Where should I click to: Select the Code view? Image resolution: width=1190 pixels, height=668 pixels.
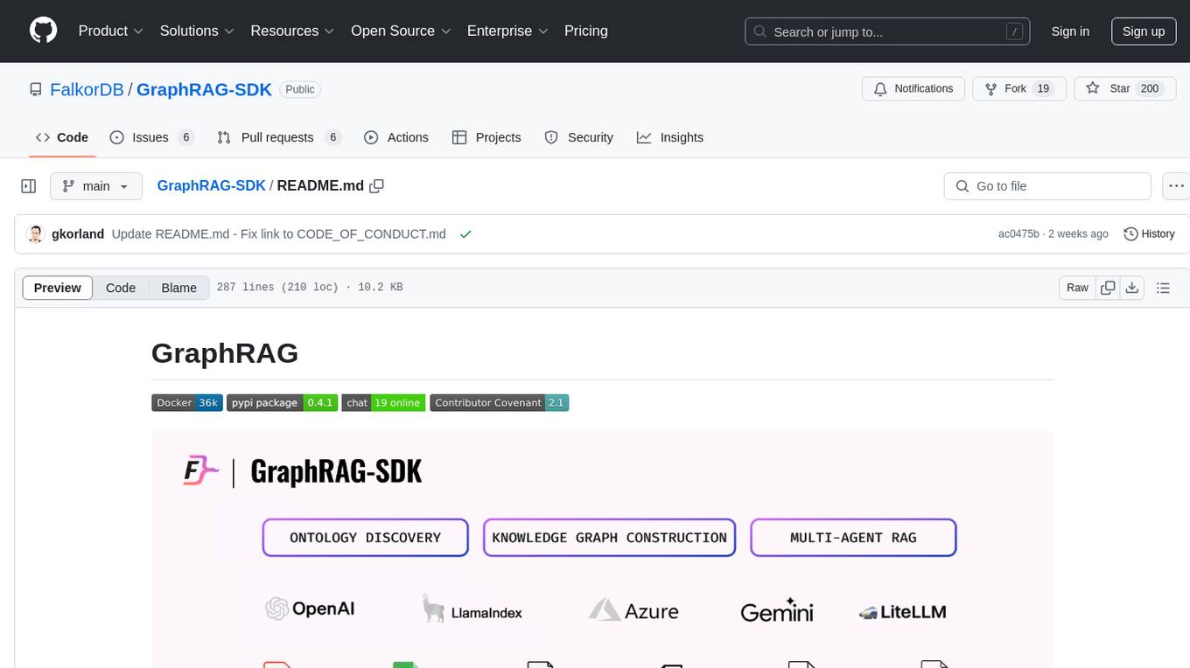pyautogui.click(x=121, y=288)
